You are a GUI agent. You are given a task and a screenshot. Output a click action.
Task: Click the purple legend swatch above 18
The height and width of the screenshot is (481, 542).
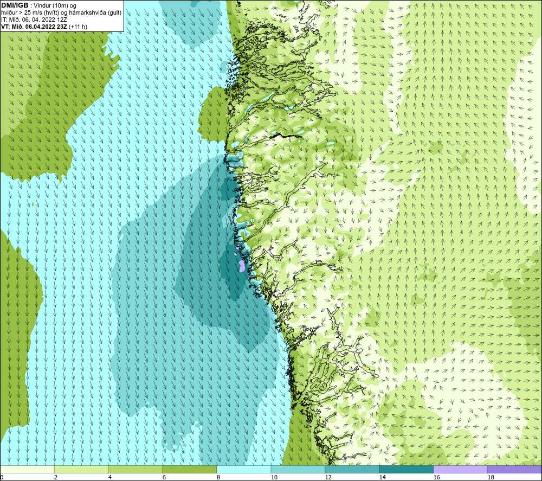click(514, 469)
